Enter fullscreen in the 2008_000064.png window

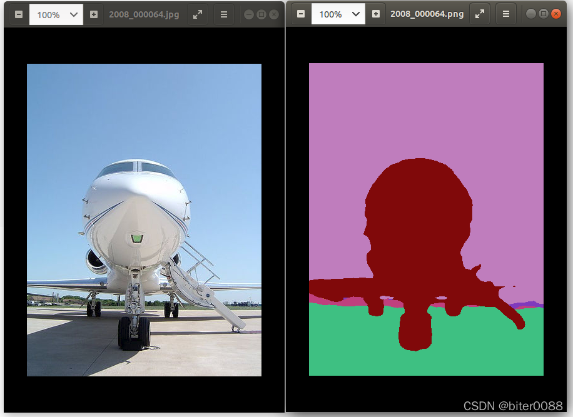[x=480, y=14]
